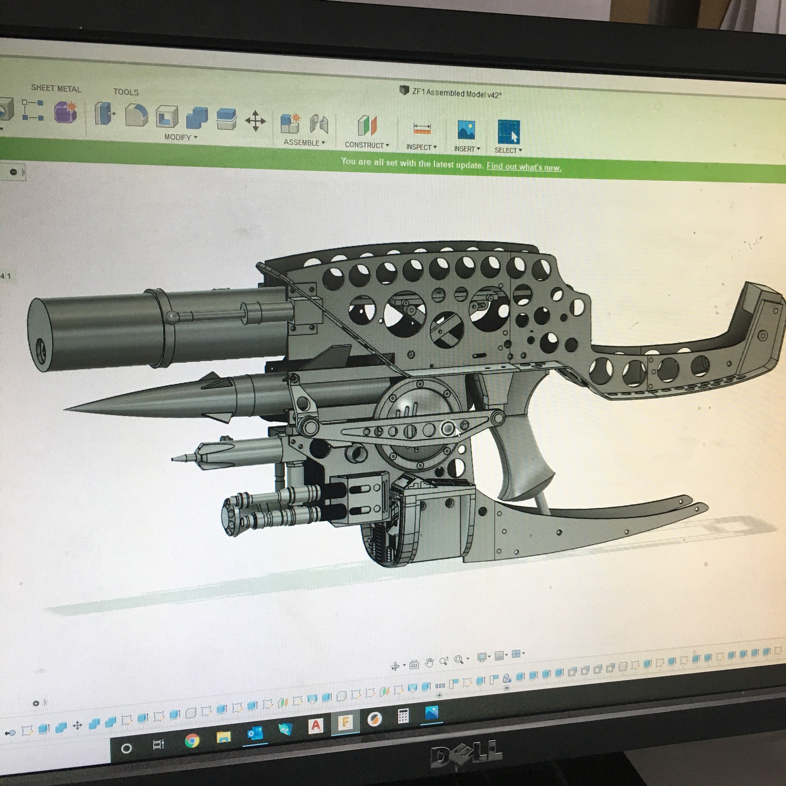Image resolution: width=786 pixels, height=786 pixels.
Task: Open the INSERT dropdown menu
Action: tap(467, 149)
